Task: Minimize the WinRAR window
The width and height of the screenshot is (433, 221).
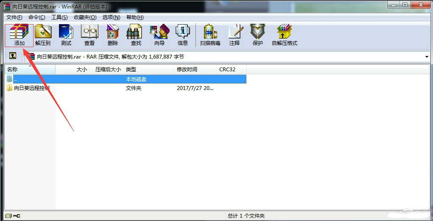Action: (393, 5)
